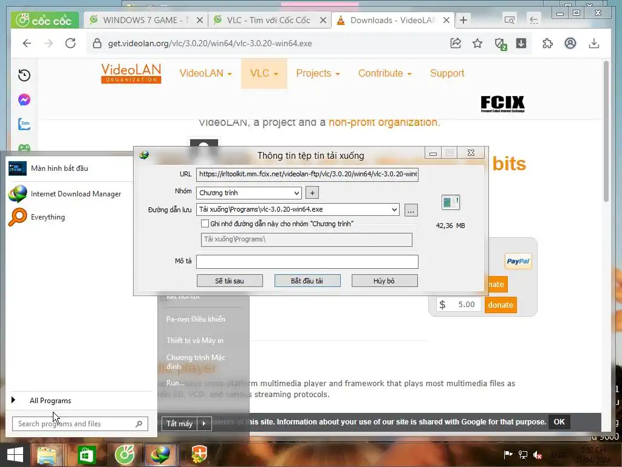Open Internet Download Manager on the taskbar
Viewport: 622px width, 467px height.
(x=160, y=455)
